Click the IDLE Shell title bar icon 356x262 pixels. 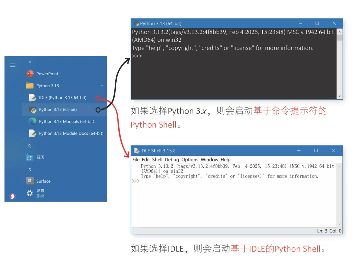pyautogui.click(x=136, y=151)
